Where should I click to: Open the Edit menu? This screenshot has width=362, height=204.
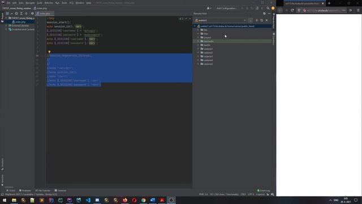point(14,3)
